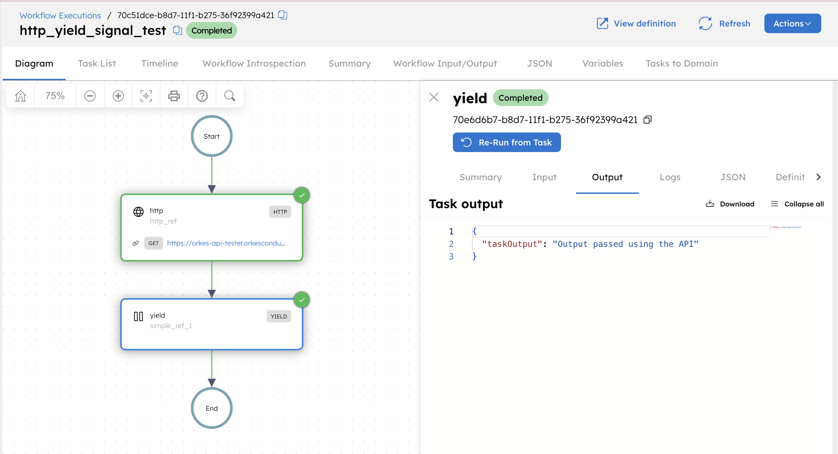Click the green checkmark on http task

click(x=302, y=195)
